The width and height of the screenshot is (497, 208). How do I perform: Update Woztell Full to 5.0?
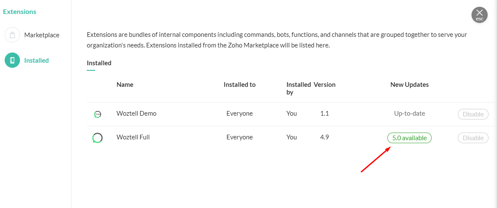tap(409, 138)
